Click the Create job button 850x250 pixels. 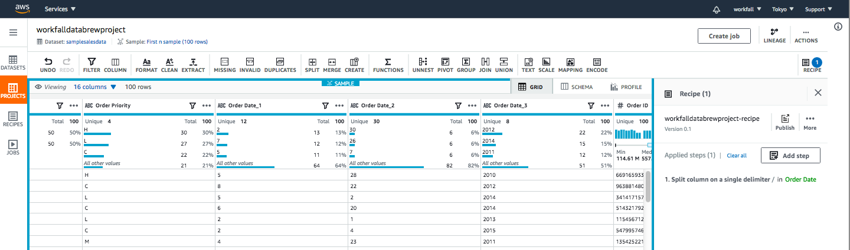(724, 36)
